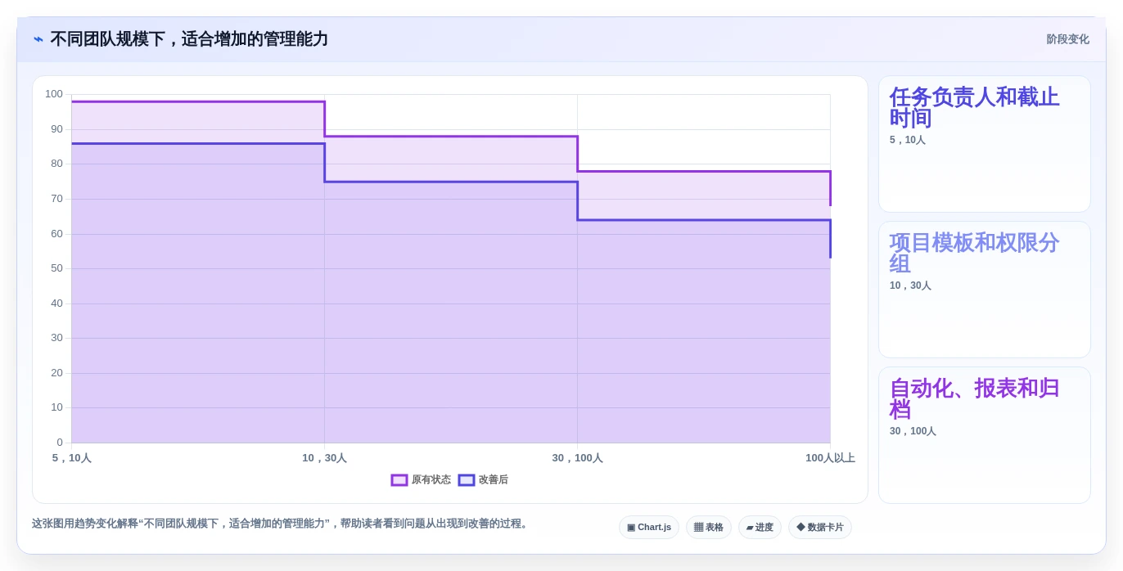Click the 30，100人 x-axis label

click(x=577, y=458)
